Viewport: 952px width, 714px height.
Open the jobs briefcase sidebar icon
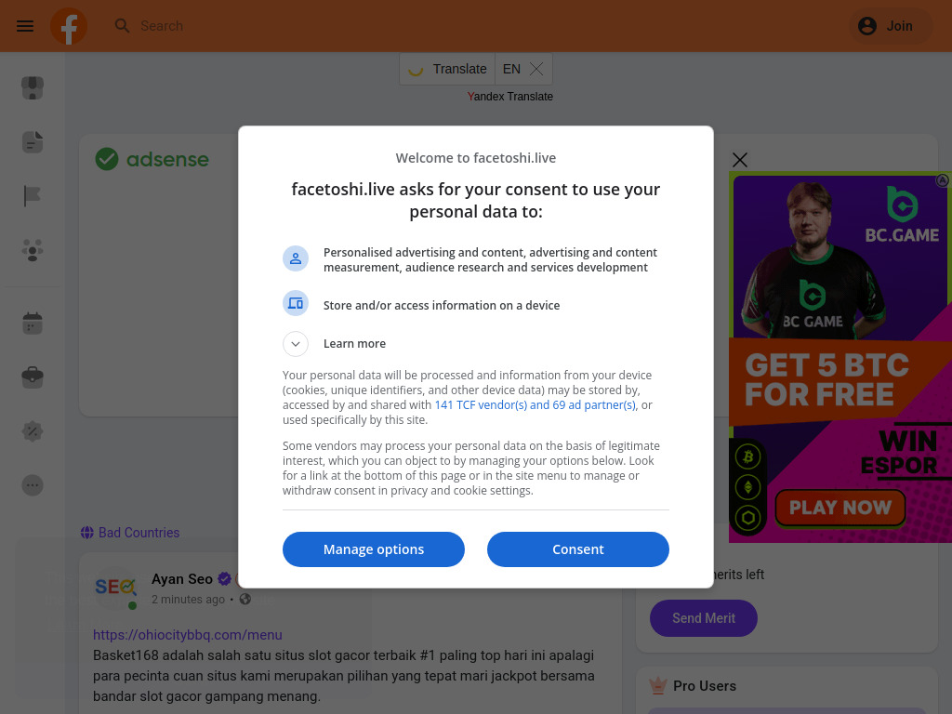[33, 377]
